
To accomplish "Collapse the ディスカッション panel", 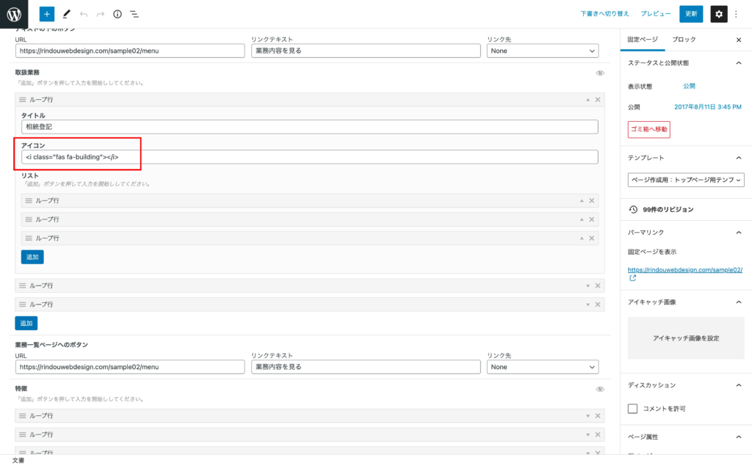I will pos(739,385).
